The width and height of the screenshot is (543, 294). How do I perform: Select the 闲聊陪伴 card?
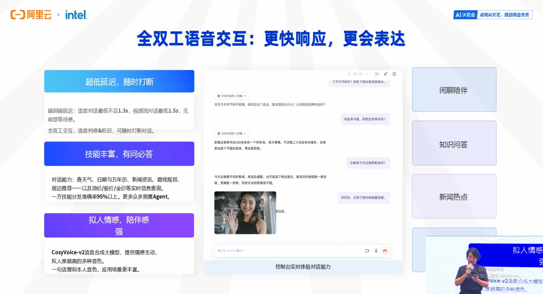click(x=454, y=90)
